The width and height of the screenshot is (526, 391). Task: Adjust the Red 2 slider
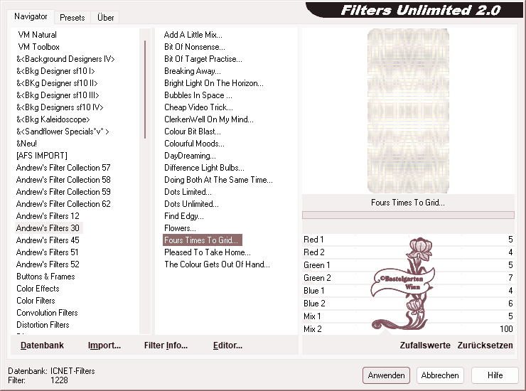tap(408, 252)
